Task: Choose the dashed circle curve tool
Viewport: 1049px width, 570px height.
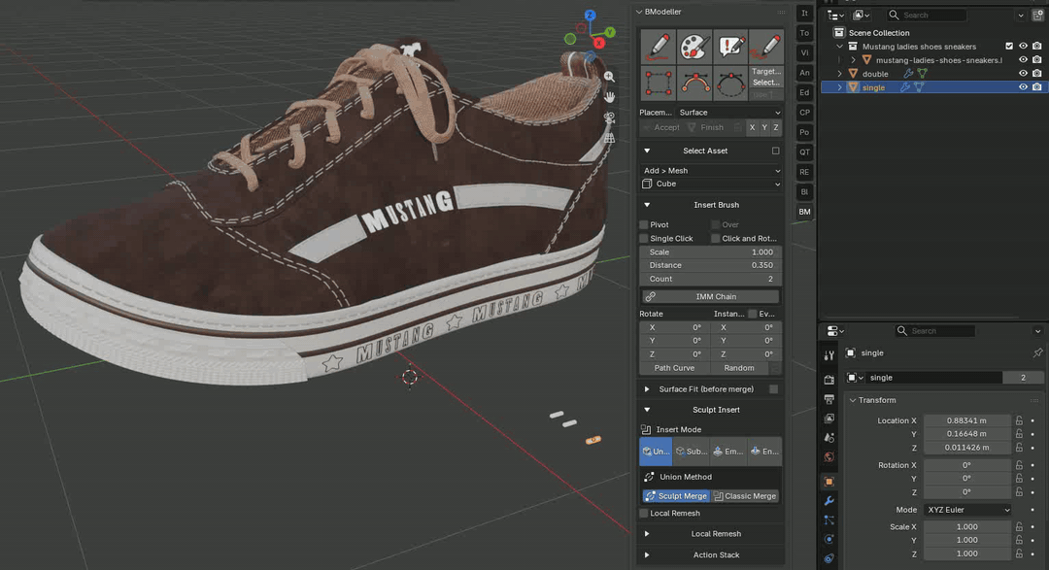Action: (x=730, y=84)
